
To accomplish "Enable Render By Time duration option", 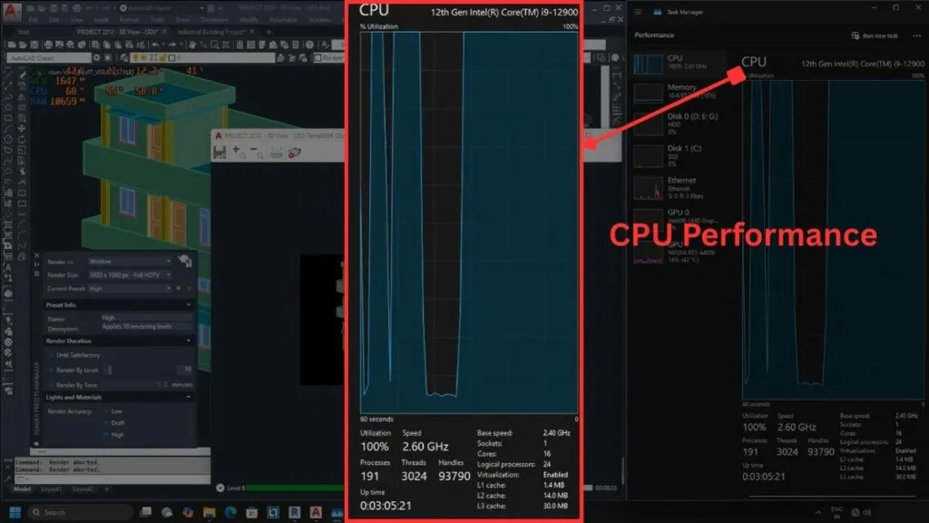I will 50,385.
